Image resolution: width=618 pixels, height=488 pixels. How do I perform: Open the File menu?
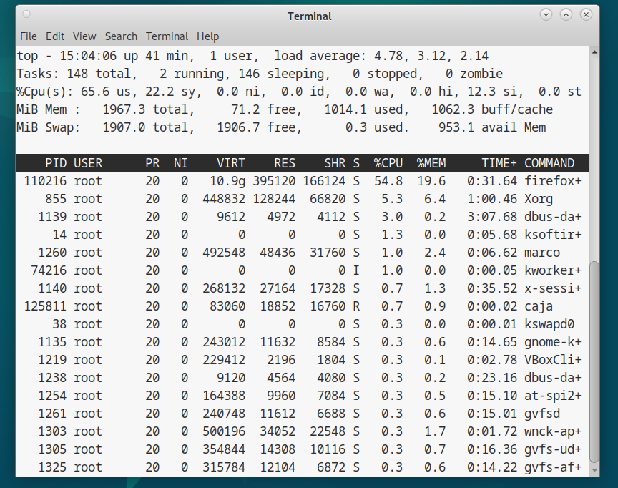[x=28, y=36]
